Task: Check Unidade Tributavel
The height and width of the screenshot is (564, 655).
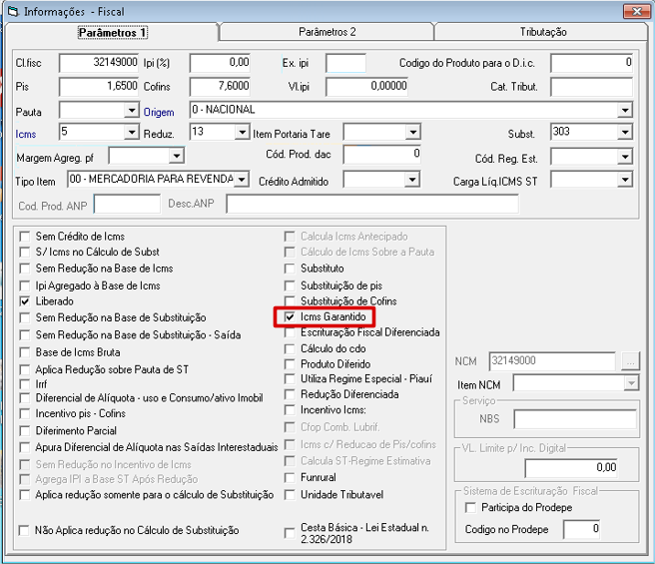Action: [290, 495]
